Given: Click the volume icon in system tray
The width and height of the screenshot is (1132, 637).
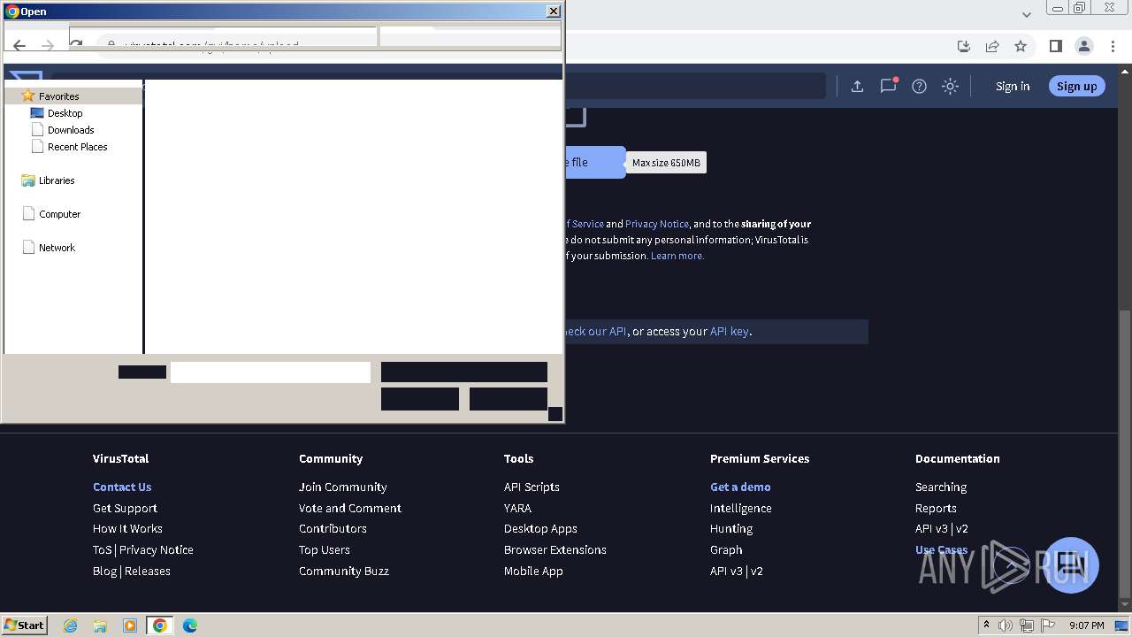Looking at the screenshot, I should pos(1006,625).
